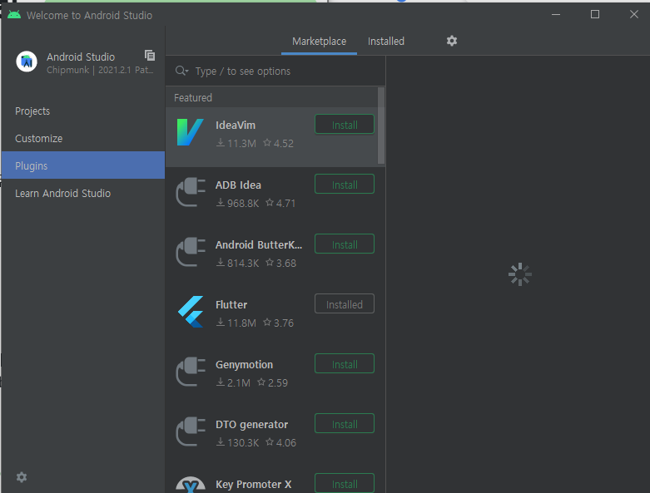
Task: Select the DTO generator plugin name
Action: [251, 425]
